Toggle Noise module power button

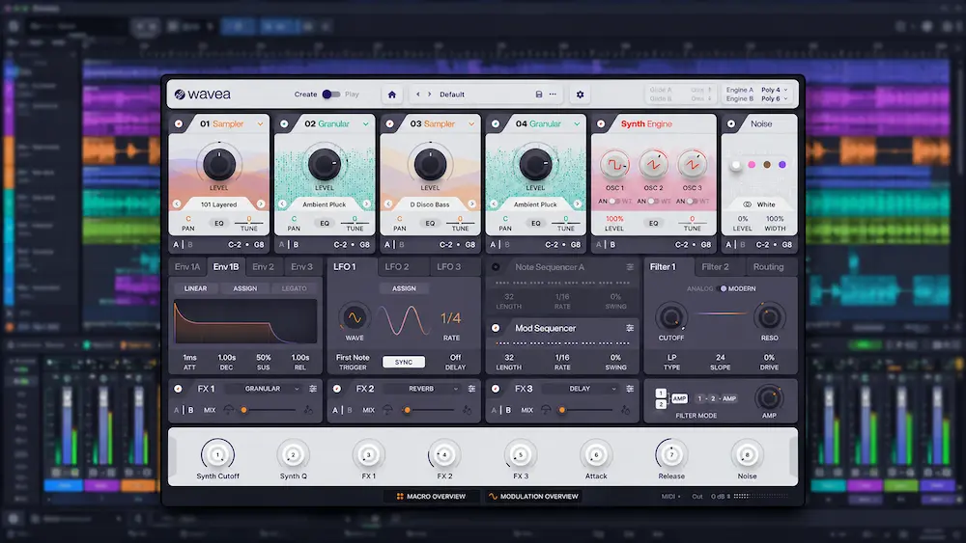731,123
